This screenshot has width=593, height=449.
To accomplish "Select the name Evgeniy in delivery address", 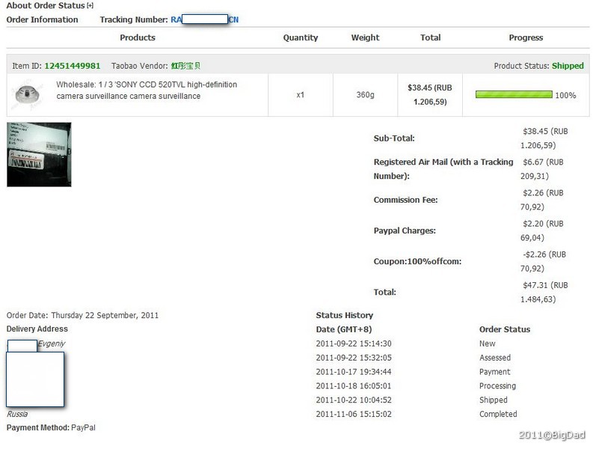I will [x=52, y=343].
